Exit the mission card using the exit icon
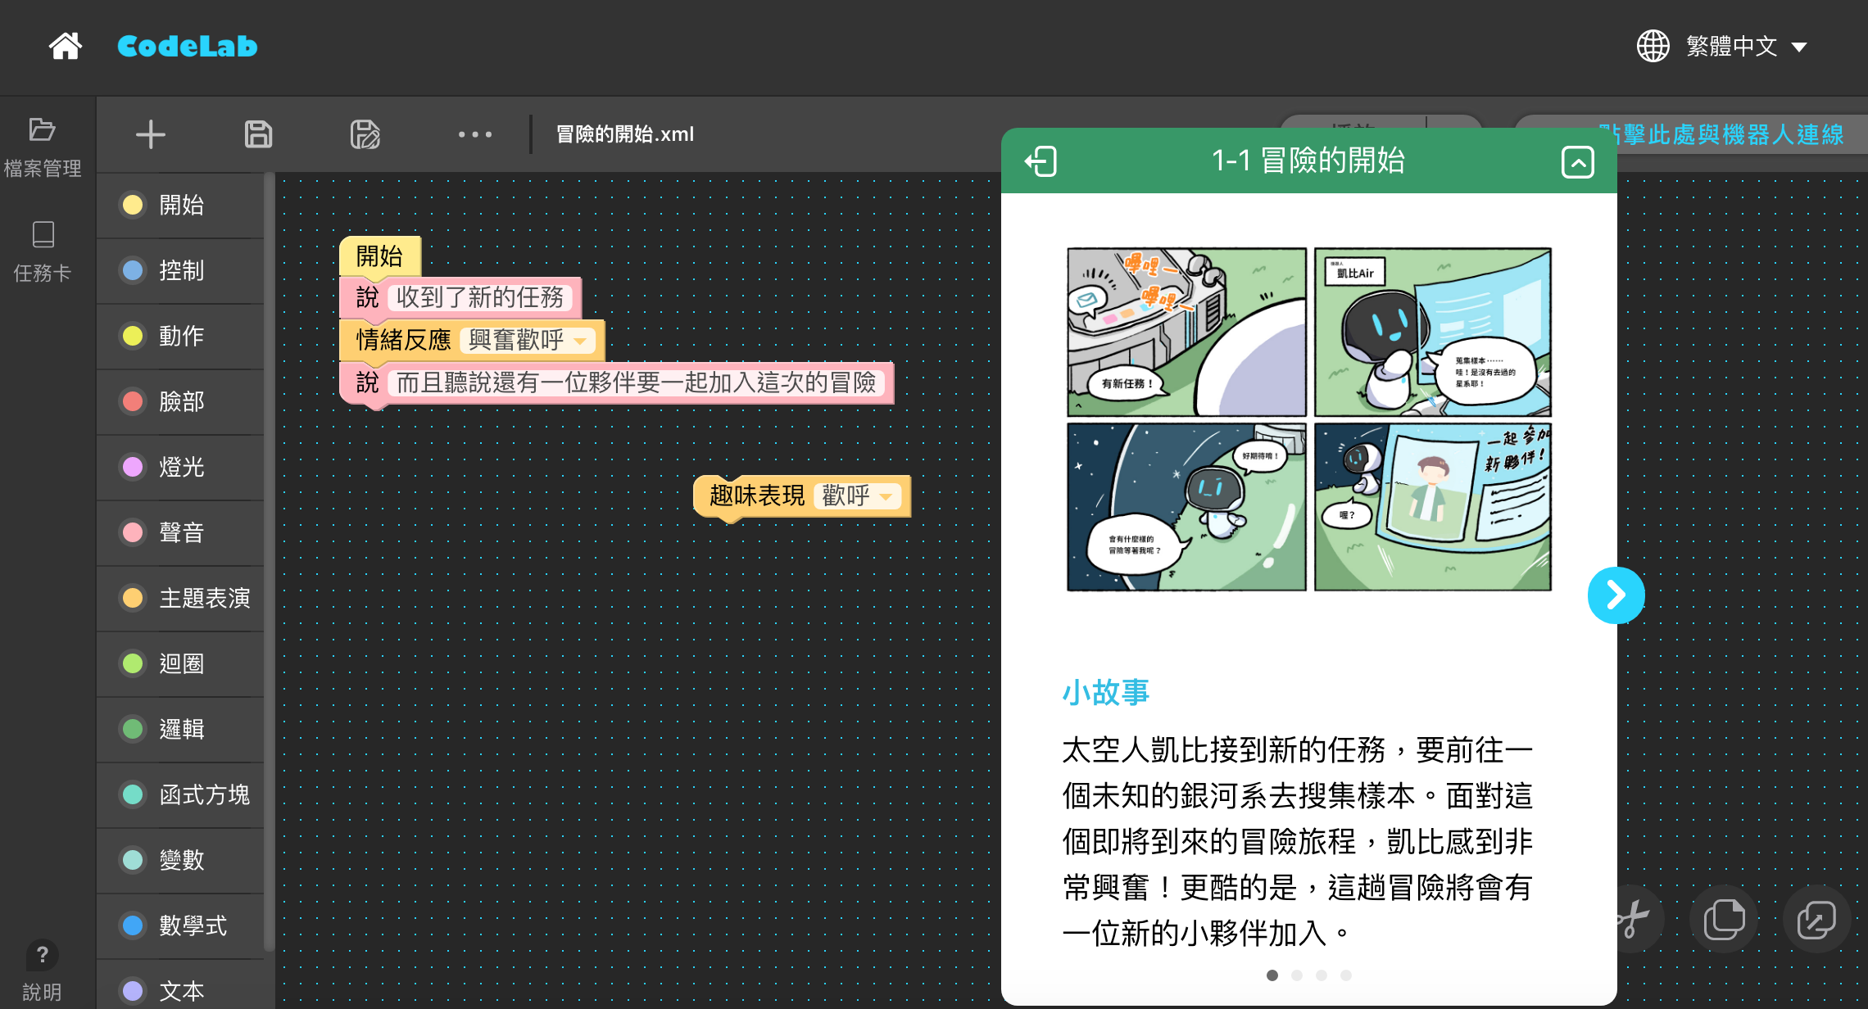 (x=1041, y=161)
